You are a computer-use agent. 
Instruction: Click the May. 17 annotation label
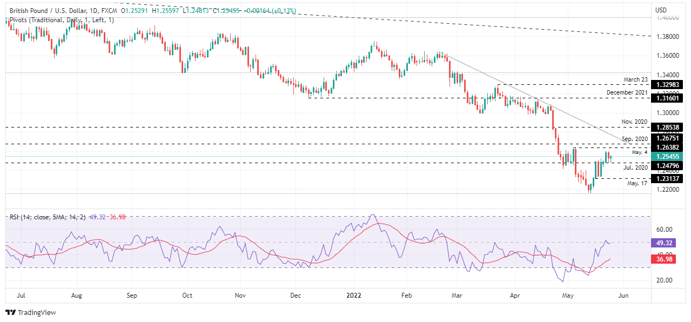click(638, 183)
